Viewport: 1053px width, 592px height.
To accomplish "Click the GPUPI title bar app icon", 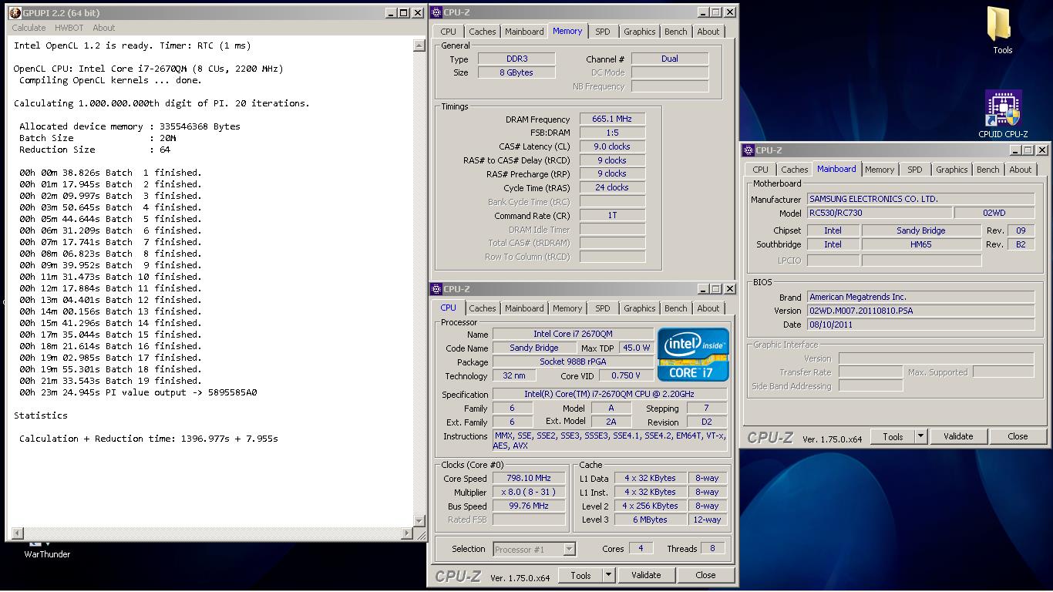I will (15, 13).
